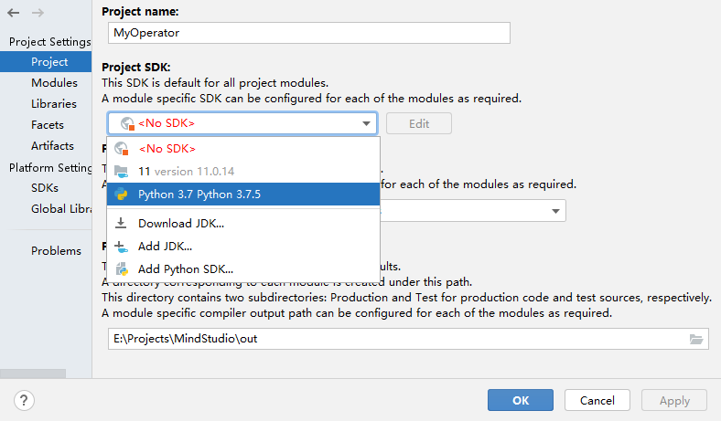
Task: Collapse the Project SDK dropdown arrow
Action: 366,123
